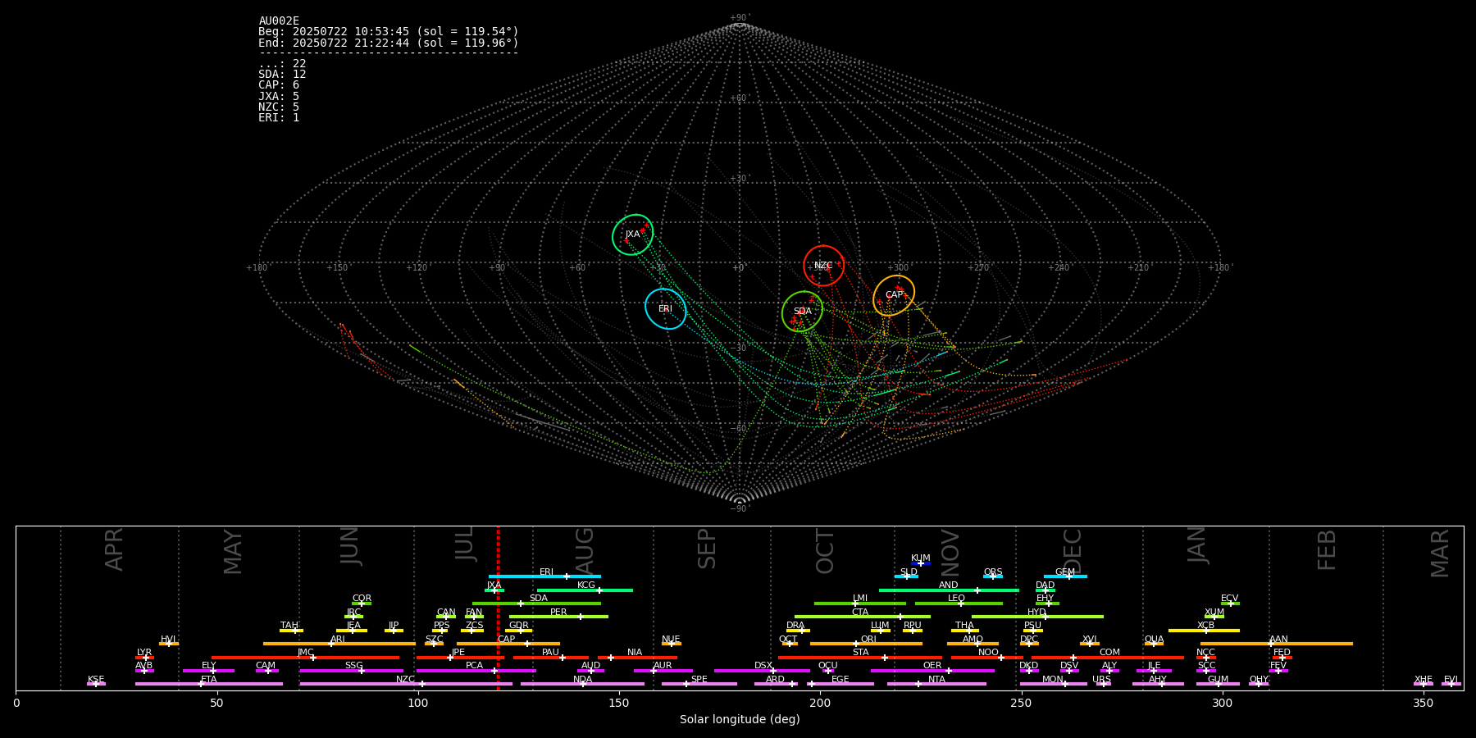Click the NUE shower bar in timeline

tap(671, 644)
